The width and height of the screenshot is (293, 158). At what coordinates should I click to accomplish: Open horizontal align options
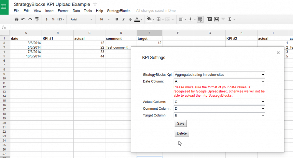coord(182,19)
